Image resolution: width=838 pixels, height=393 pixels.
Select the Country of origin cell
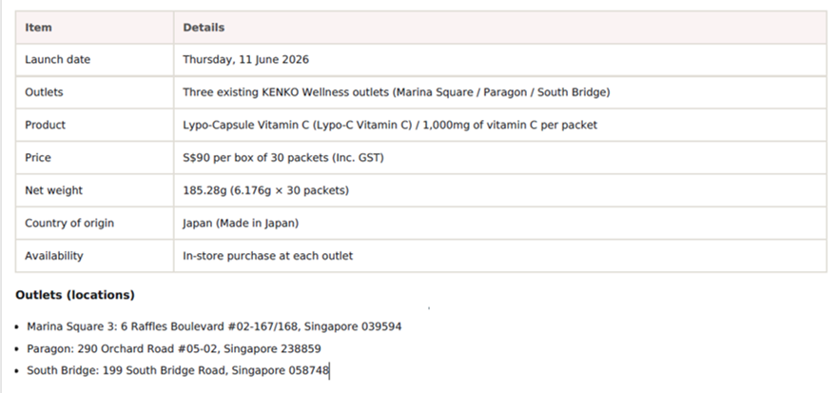tap(94, 223)
